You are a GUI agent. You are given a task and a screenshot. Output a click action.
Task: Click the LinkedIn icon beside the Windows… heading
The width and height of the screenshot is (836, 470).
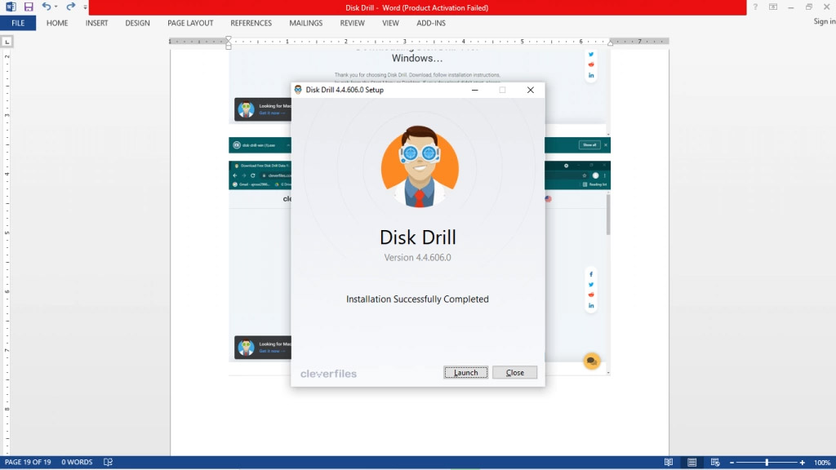coord(591,75)
